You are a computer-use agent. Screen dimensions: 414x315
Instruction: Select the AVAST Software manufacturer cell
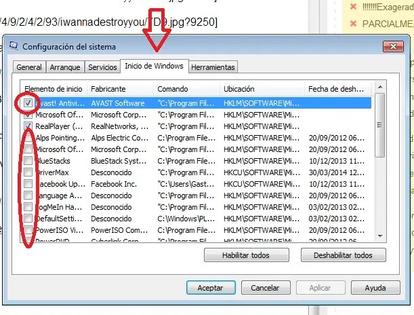tap(118, 103)
